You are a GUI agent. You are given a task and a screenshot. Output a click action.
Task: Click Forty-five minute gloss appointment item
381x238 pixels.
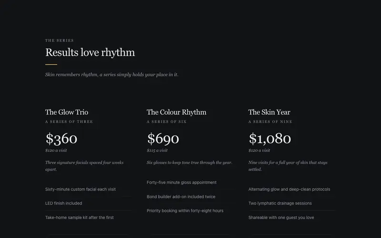[181, 182]
